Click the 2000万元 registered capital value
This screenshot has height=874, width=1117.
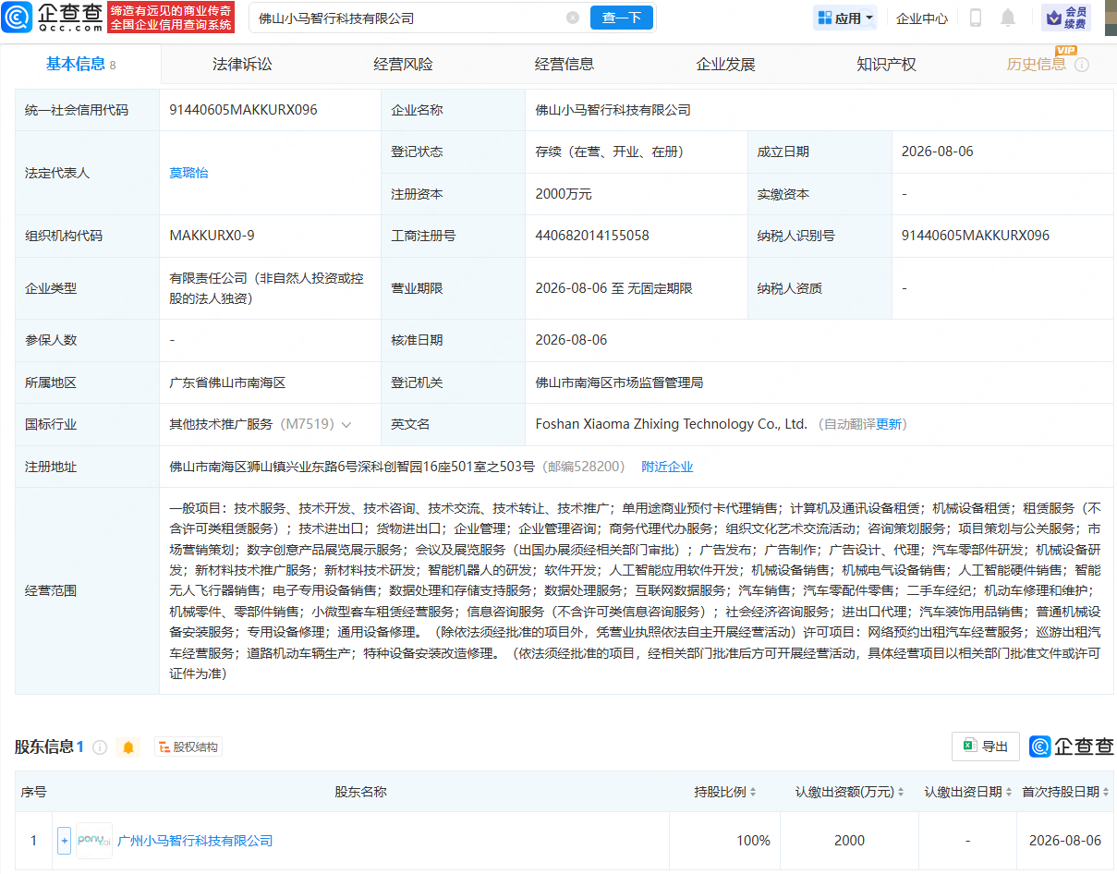coord(564,194)
